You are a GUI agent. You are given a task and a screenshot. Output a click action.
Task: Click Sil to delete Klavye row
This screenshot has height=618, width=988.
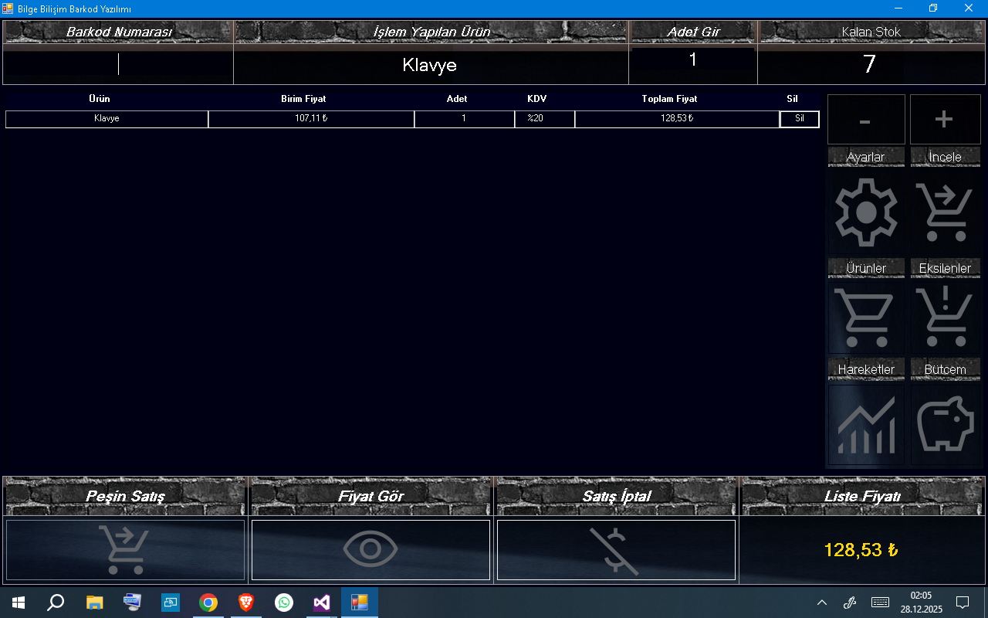799,119
